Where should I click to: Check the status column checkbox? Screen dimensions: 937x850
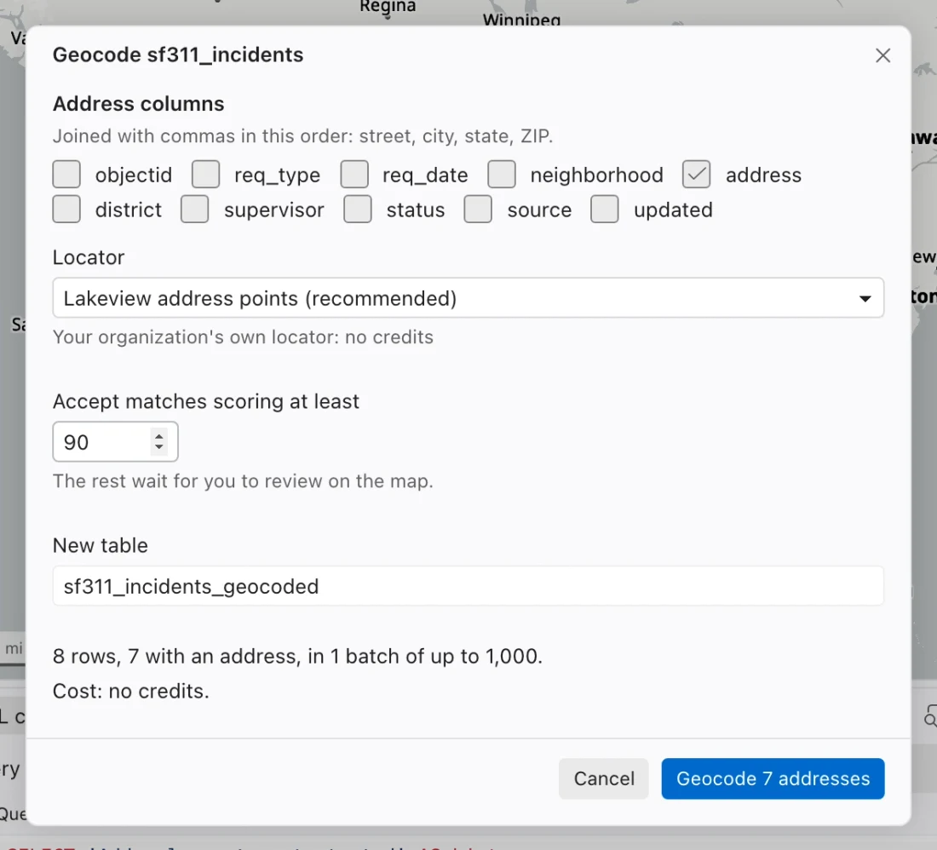tap(358, 209)
